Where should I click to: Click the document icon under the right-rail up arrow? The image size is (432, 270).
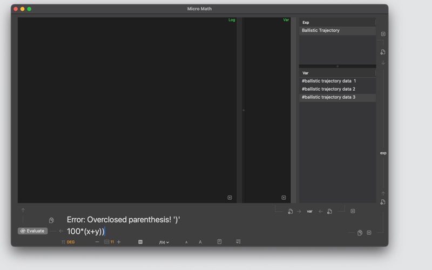(x=383, y=202)
